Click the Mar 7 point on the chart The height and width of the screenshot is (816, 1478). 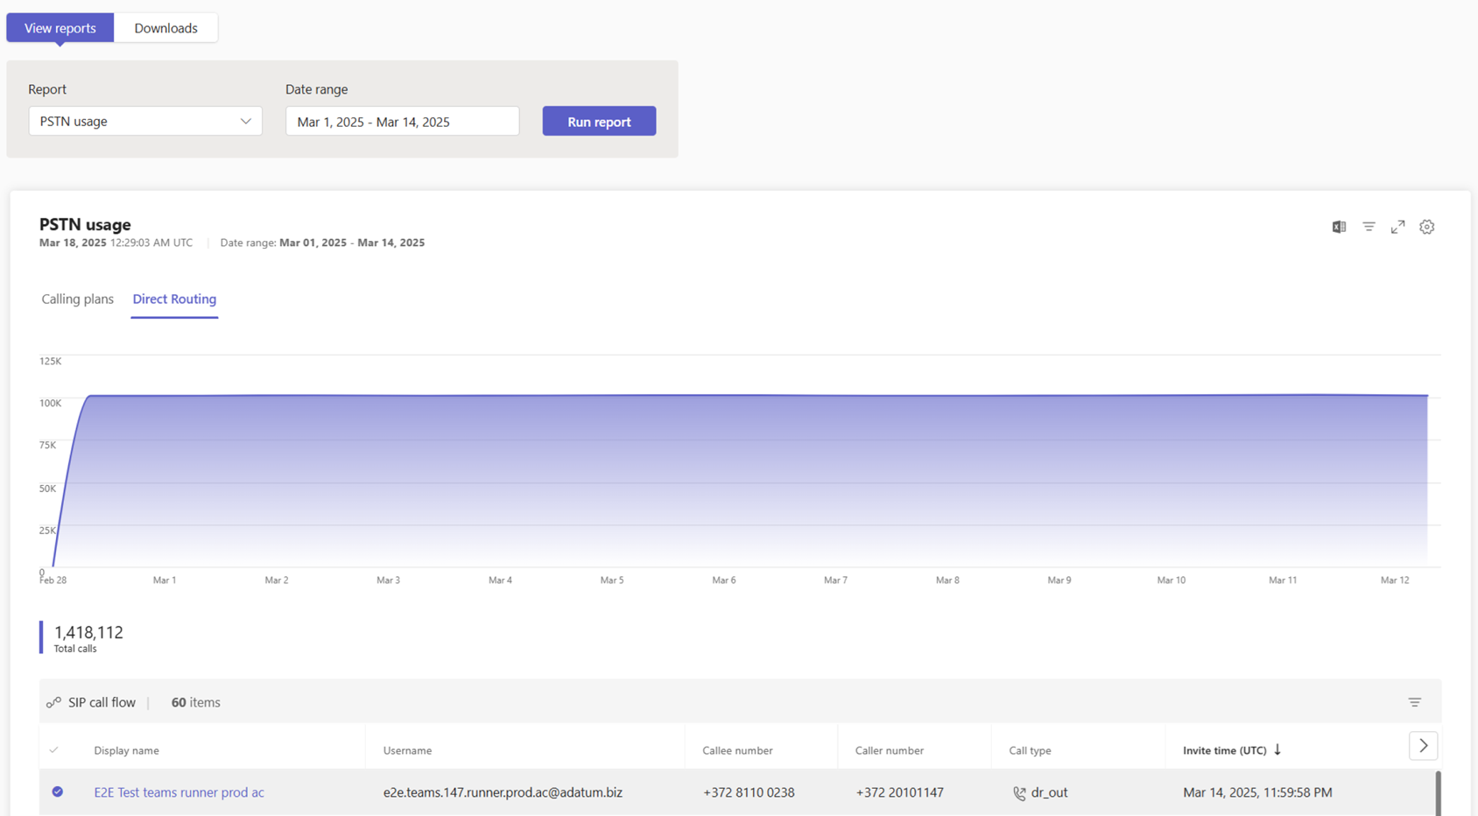(x=835, y=394)
